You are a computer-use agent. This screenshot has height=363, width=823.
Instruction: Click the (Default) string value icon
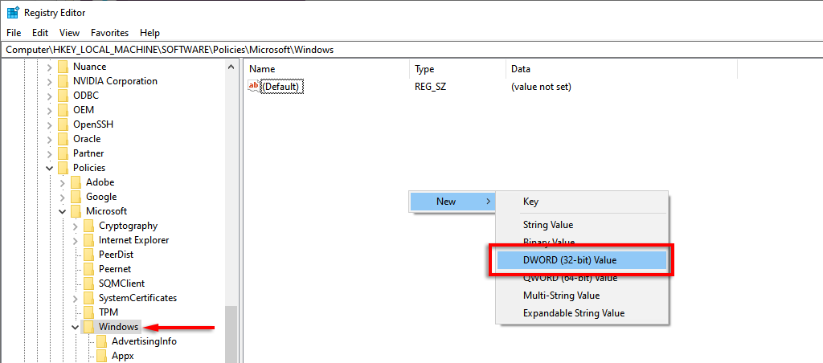click(x=254, y=87)
